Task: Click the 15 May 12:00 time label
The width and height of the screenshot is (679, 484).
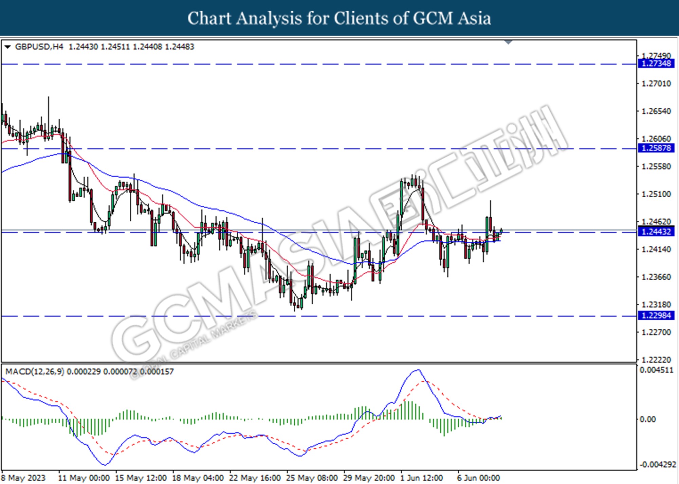Action: pos(141,478)
